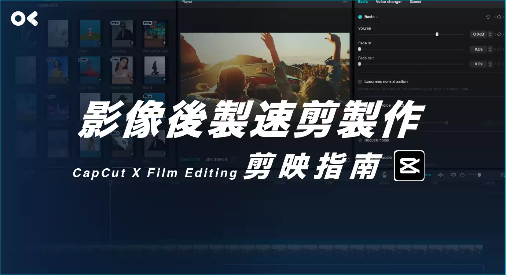
Task: Switch to the Voice changer tab
Action: click(389, 2)
